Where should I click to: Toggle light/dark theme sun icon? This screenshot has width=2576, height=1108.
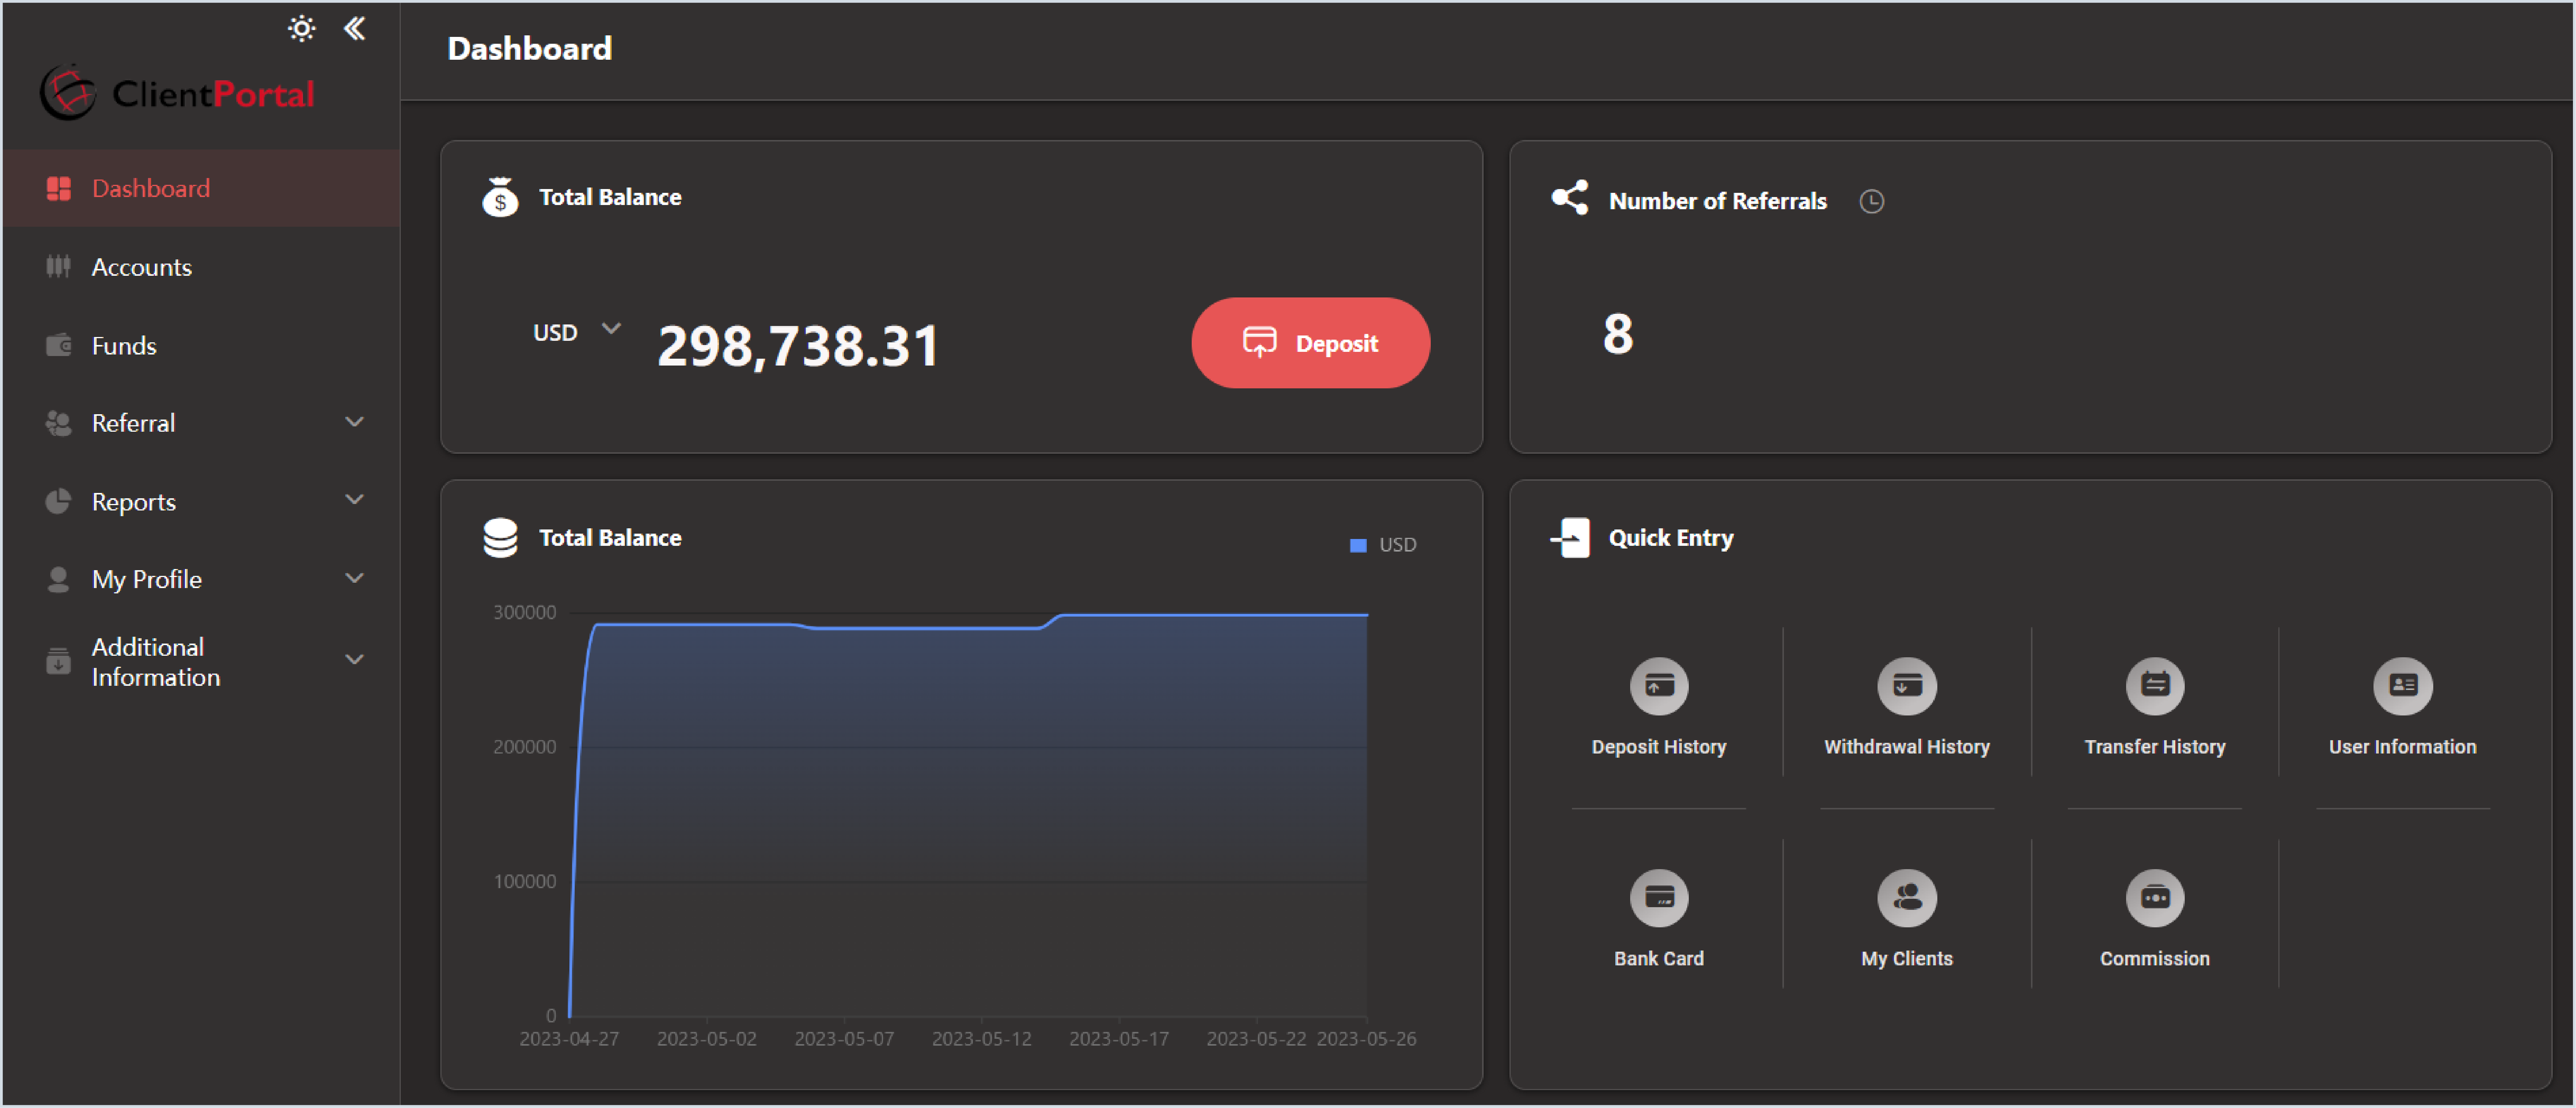click(301, 28)
